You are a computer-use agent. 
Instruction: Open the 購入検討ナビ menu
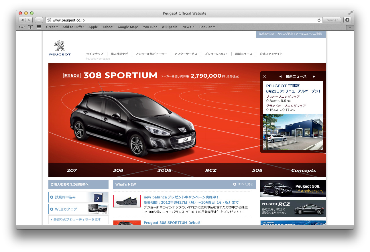(x=119, y=54)
